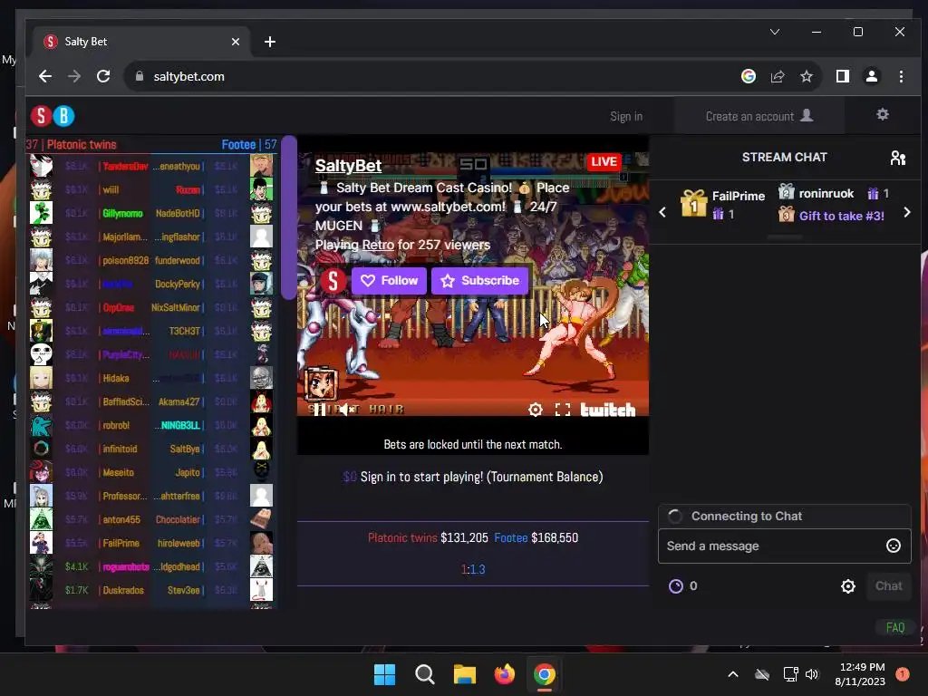The image size is (928, 696).
Task: Open volume control in system tray
Action: click(x=811, y=674)
